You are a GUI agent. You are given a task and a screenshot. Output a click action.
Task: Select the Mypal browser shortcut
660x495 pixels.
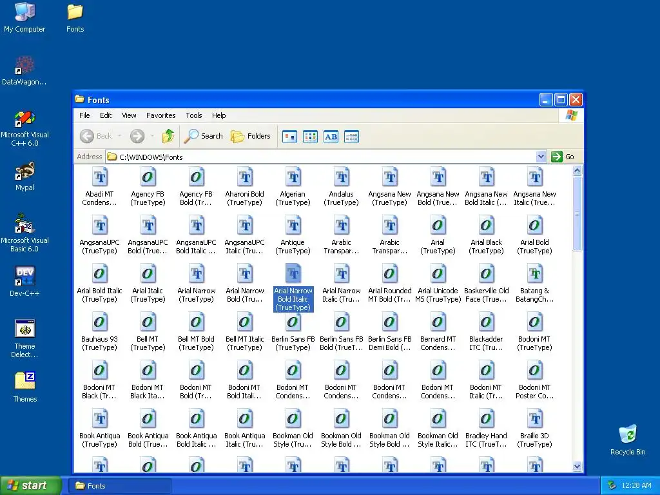click(x=24, y=176)
